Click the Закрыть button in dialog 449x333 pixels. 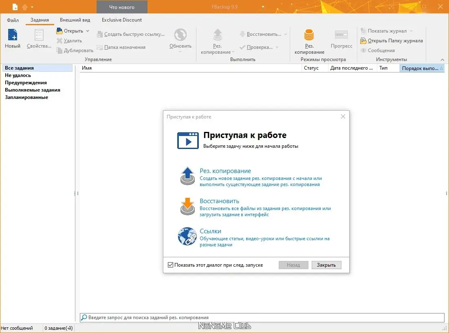(x=326, y=265)
